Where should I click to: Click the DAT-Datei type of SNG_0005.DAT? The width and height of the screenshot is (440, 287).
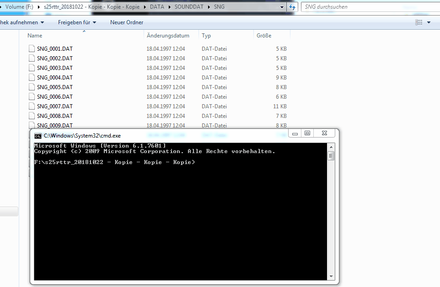coord(214,87)
